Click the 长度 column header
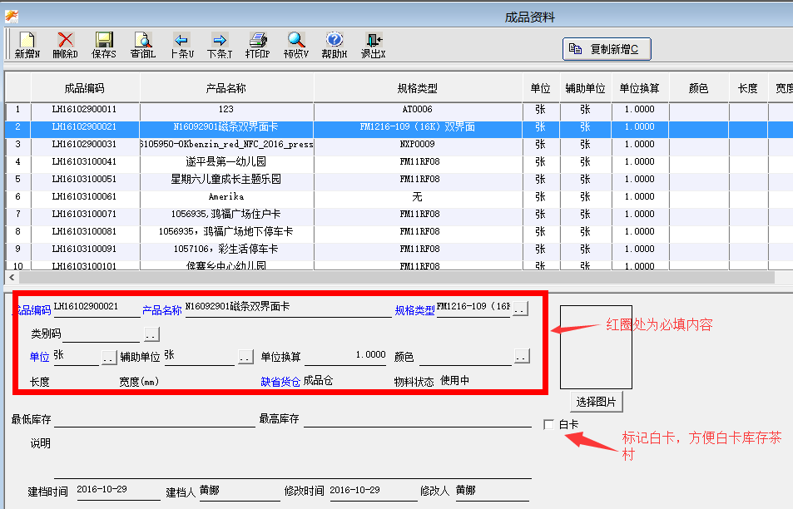Image resolution: width=793 pixels, height=509 pixels. coord(748,88)
